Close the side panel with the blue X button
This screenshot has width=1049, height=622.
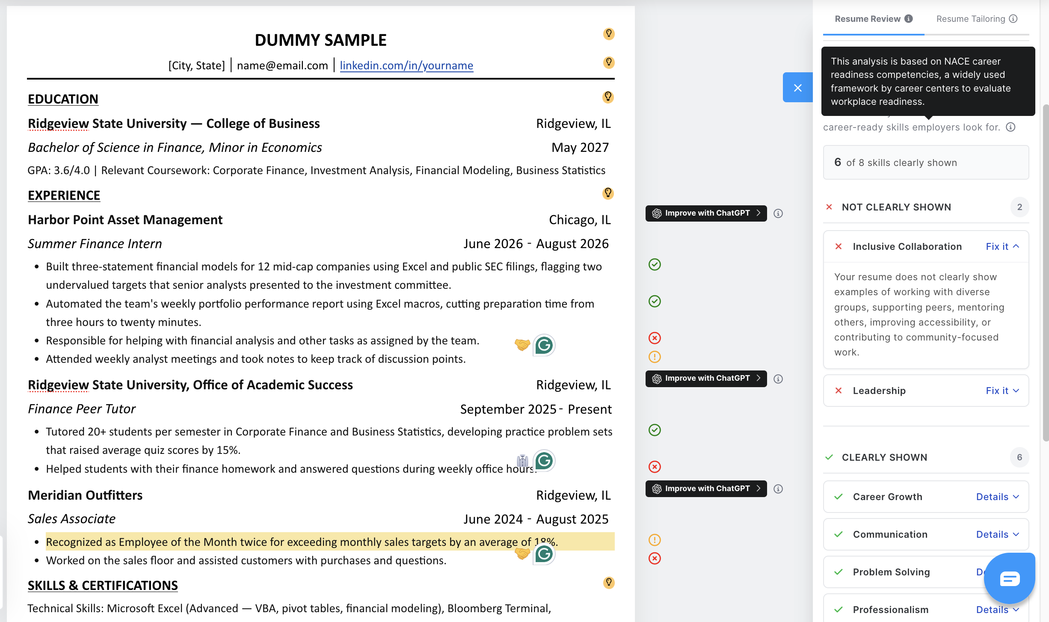798,87
